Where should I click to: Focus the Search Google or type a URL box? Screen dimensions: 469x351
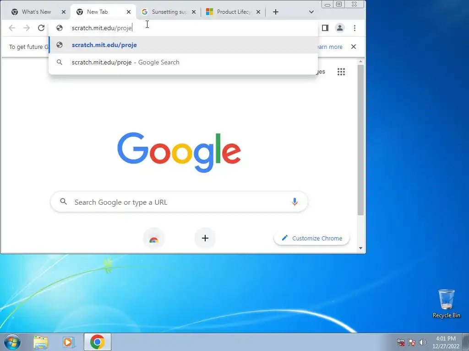tap(179, 202)
